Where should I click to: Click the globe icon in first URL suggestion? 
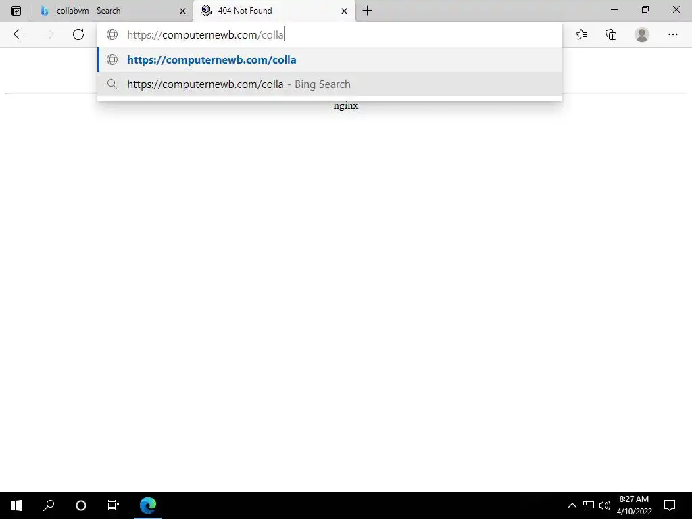[x=112, y=59]
